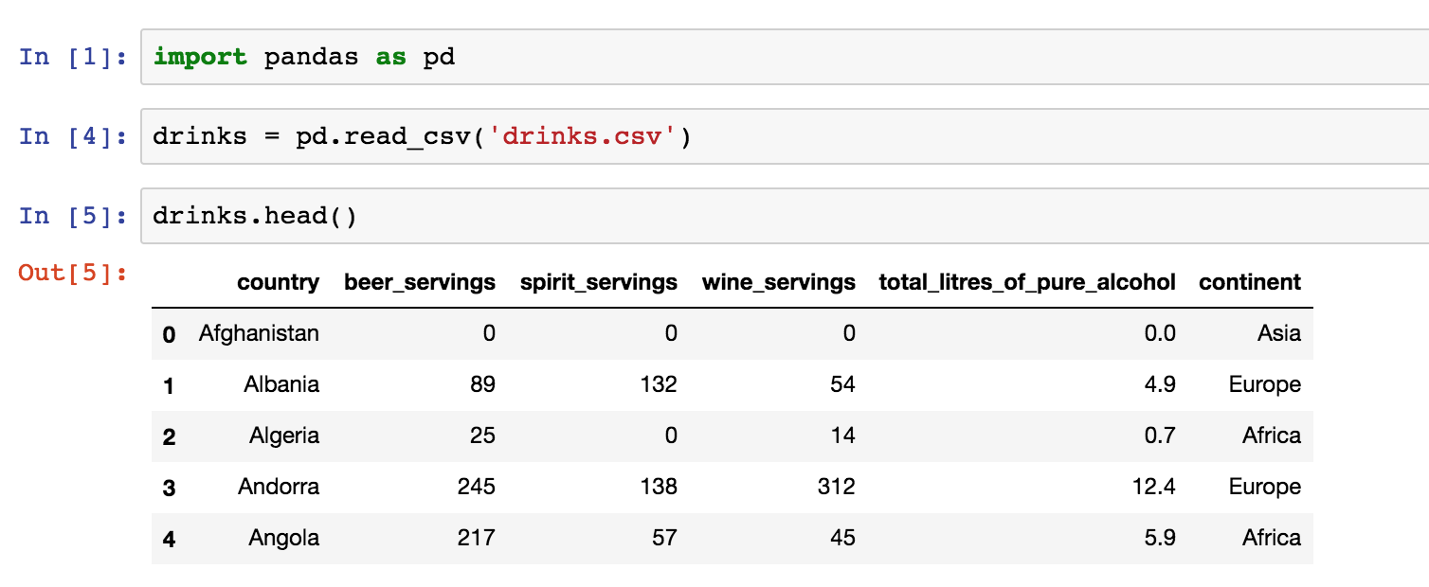Click the continent column header
The width and height of the screenshot is (1429, 587).
(x=1250, y=282)
